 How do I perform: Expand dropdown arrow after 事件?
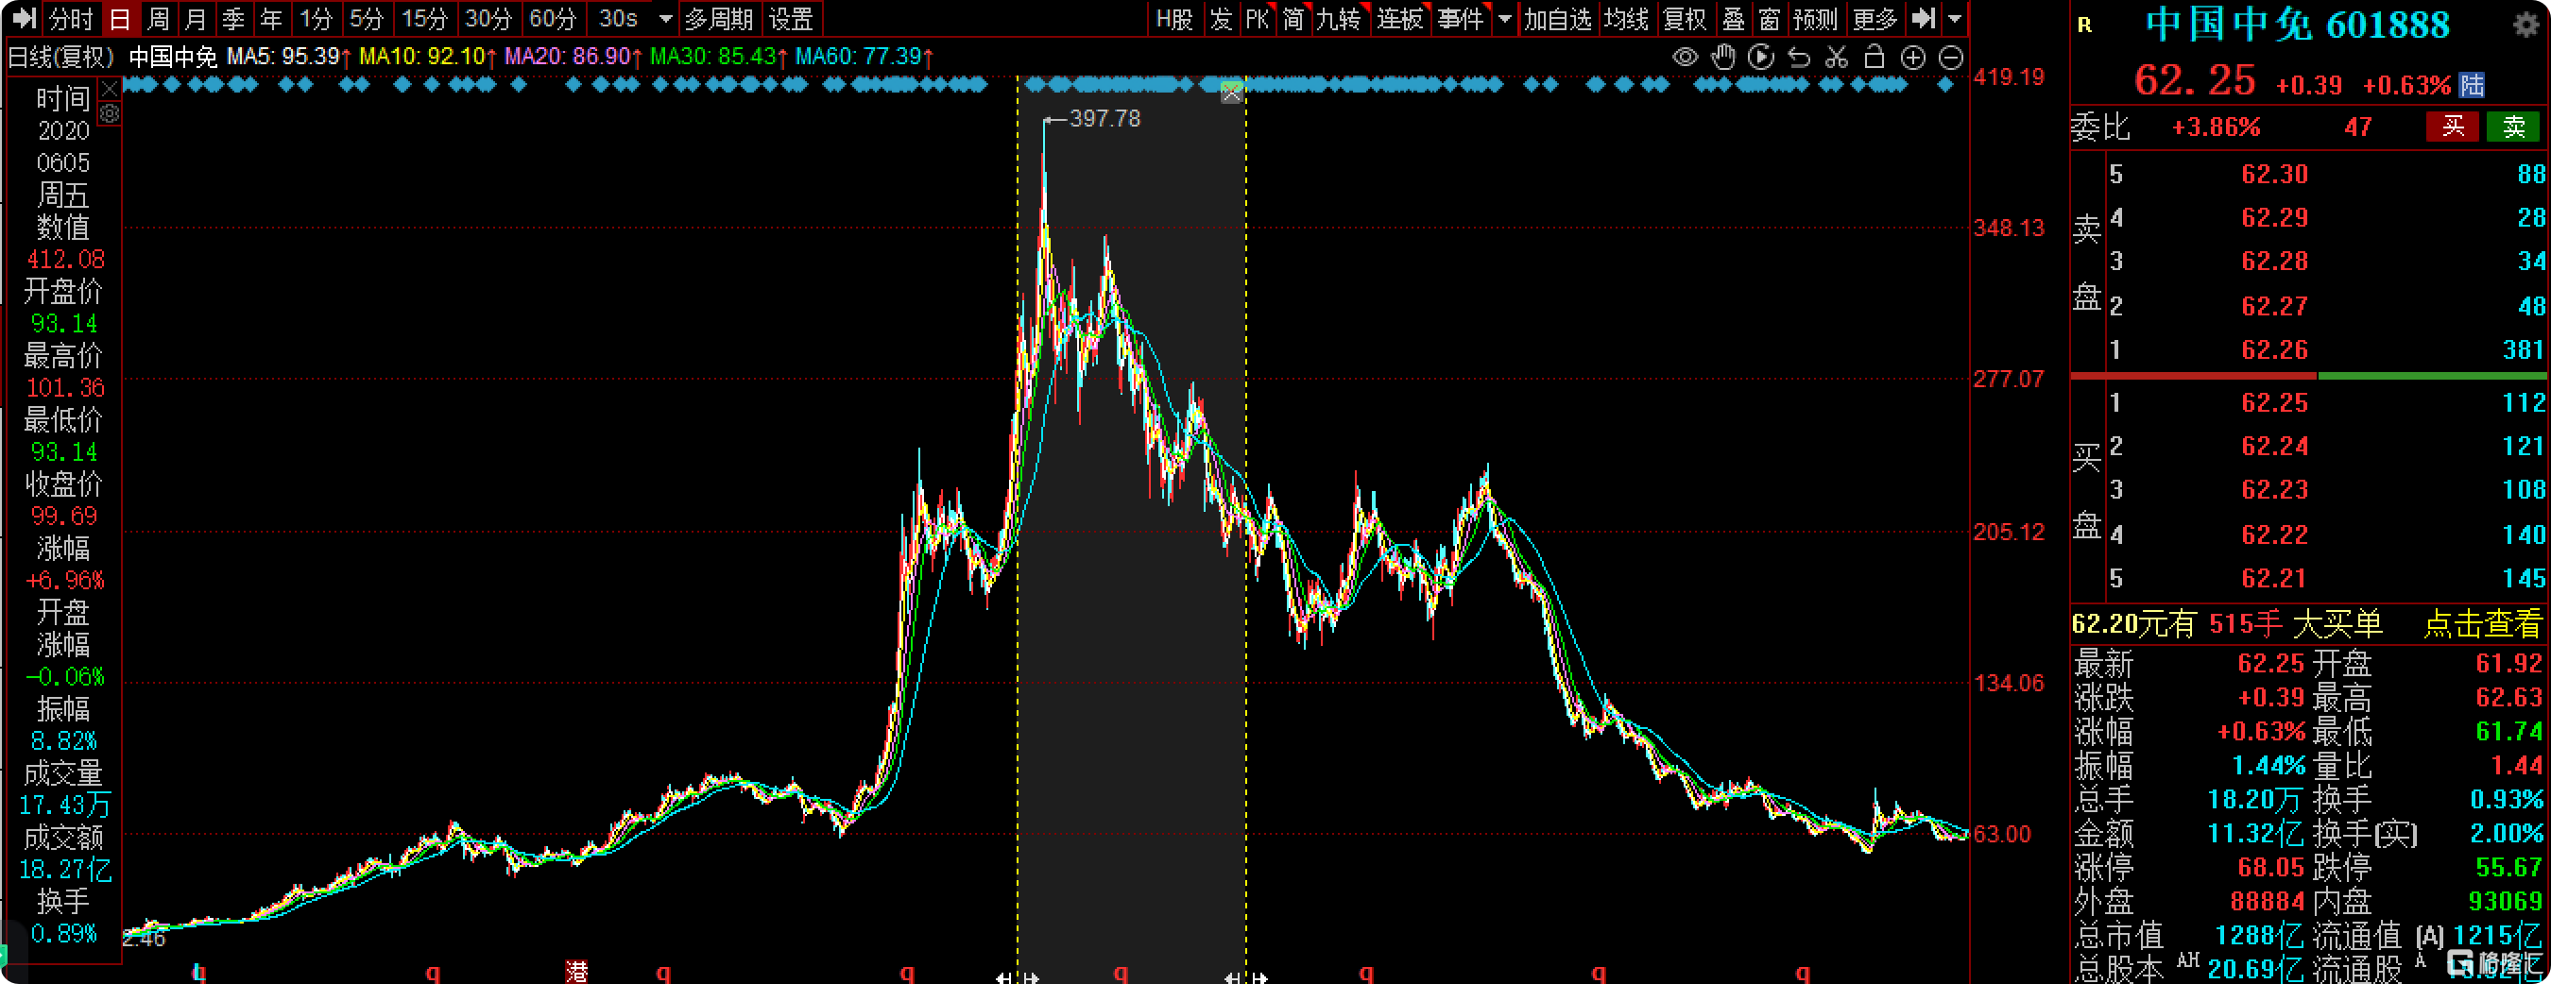(1505, 19)
